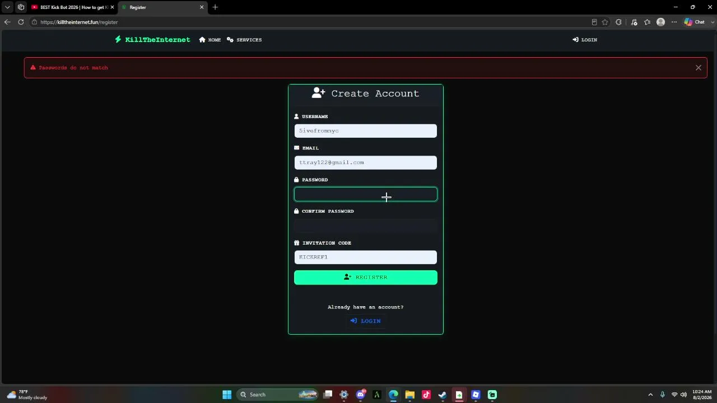Click the Login link in top navigation
The image size is (717, 403).
coord(585,40)
